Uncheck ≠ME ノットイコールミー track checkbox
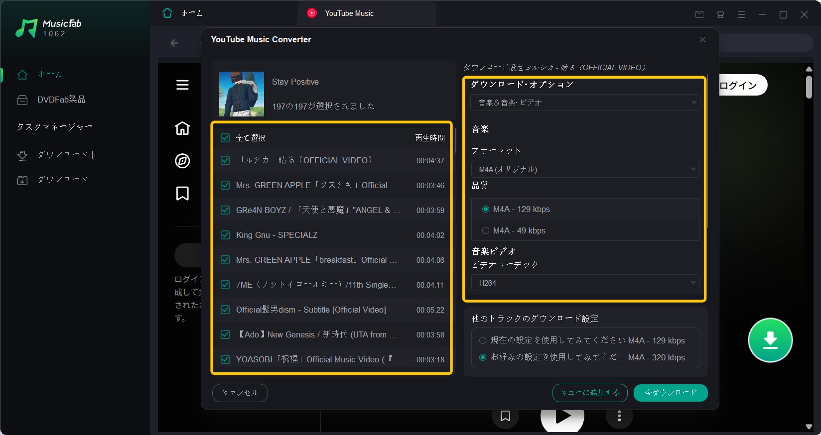821x435 pixels. 225,285
